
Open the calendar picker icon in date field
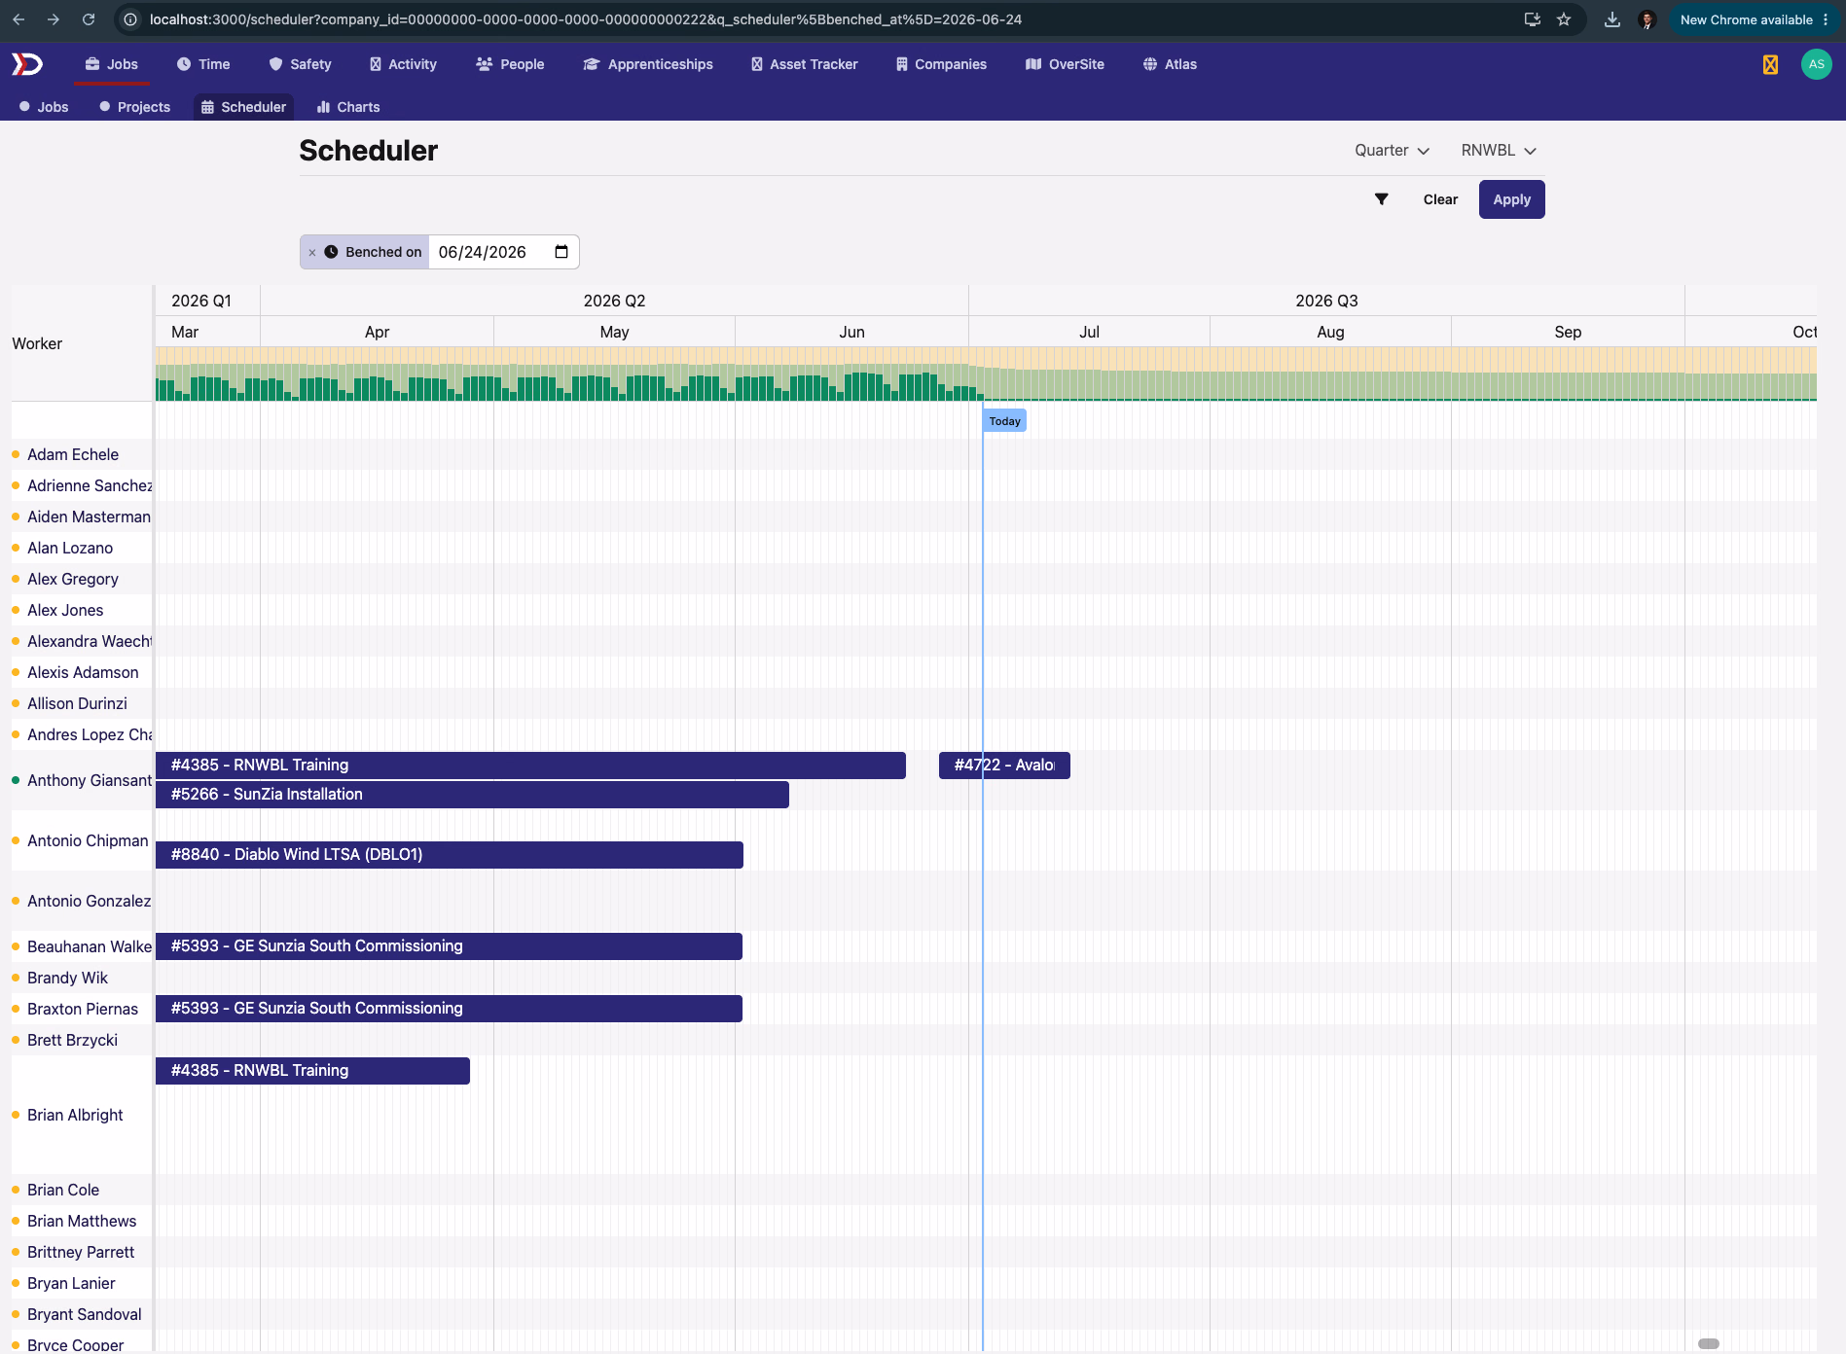561,252
